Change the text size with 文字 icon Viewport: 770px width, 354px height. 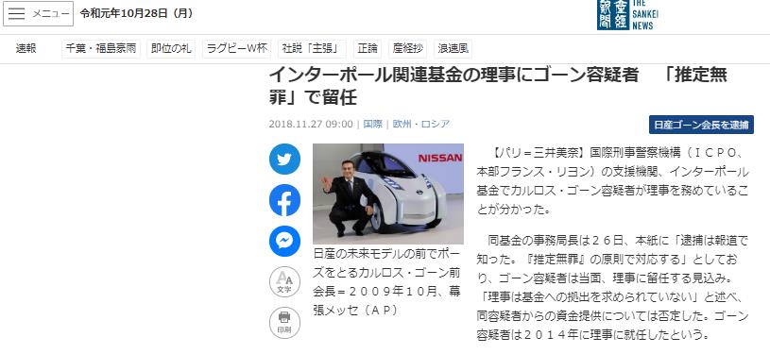point(284,282)
